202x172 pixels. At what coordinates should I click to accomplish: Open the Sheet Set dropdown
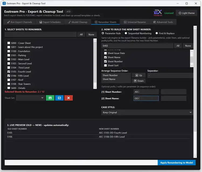[31, 98]
